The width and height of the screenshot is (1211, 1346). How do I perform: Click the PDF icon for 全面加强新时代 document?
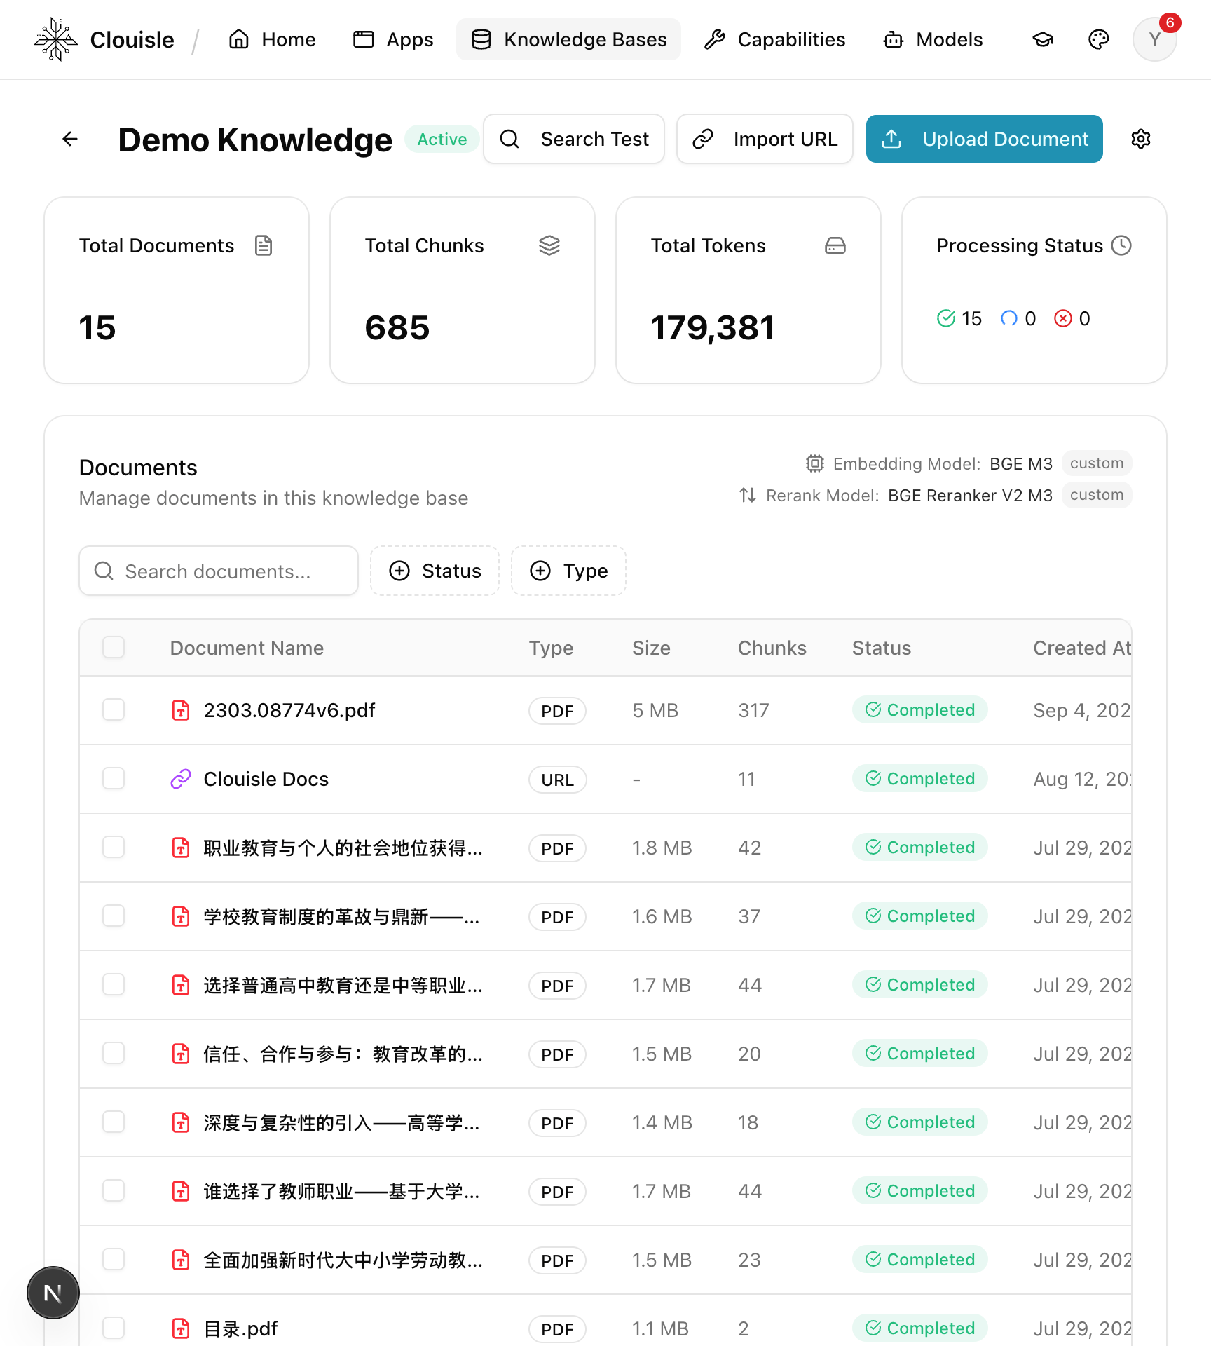pos(181,1260)
